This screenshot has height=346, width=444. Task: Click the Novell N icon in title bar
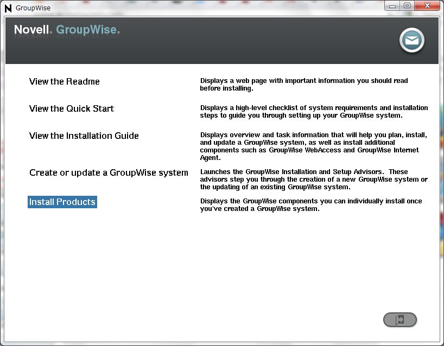tap(8, 8)
